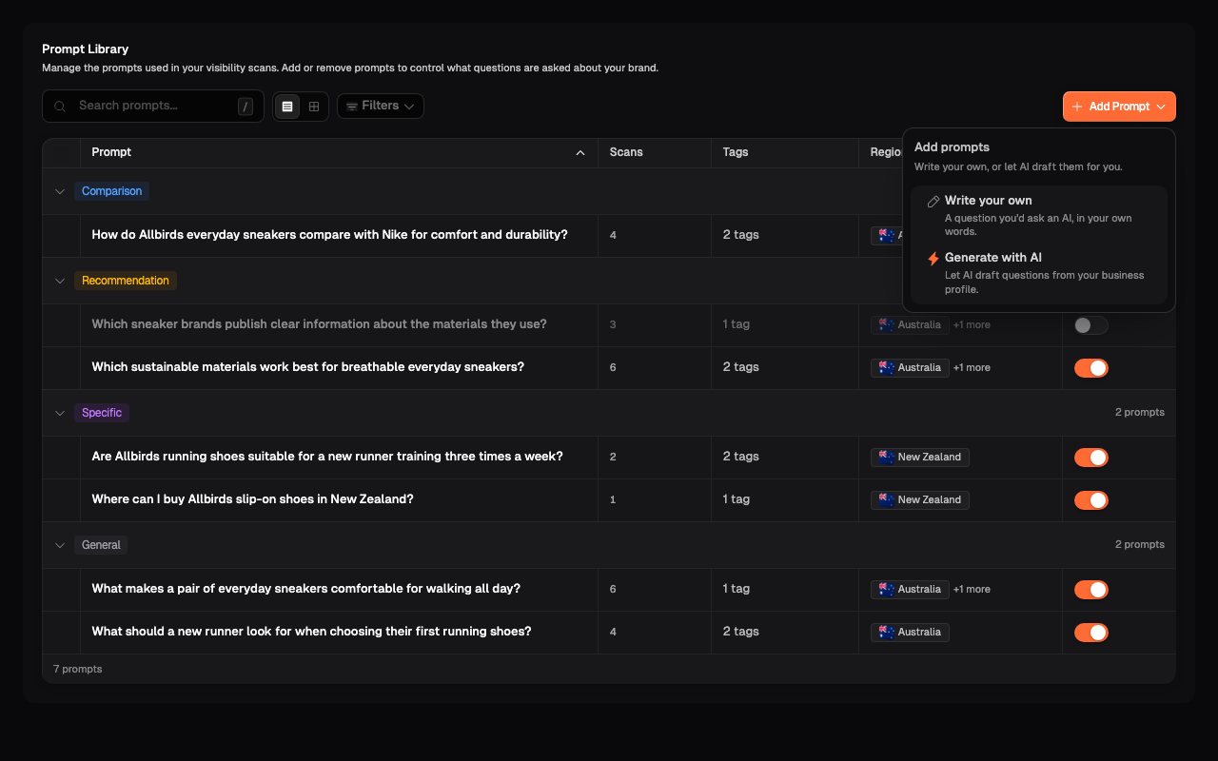Click Australia region chip in walking all day row
The width and height of the screenshot is (1218, 761).
910,589
